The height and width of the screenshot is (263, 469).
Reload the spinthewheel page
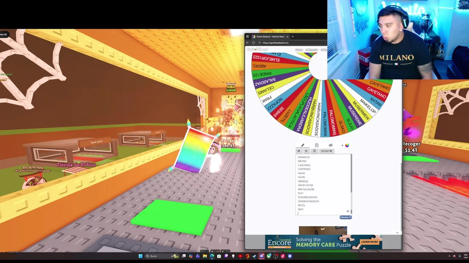pos(253,43)
